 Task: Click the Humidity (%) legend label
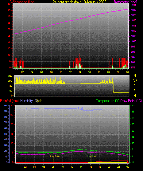point(29,101)
